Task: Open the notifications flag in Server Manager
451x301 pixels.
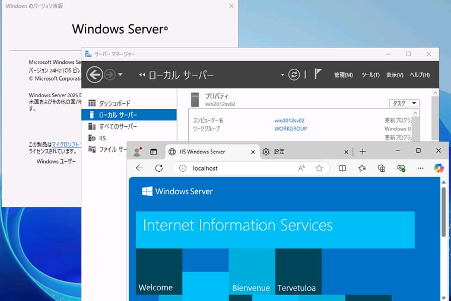Action: [x=318, y=74]
